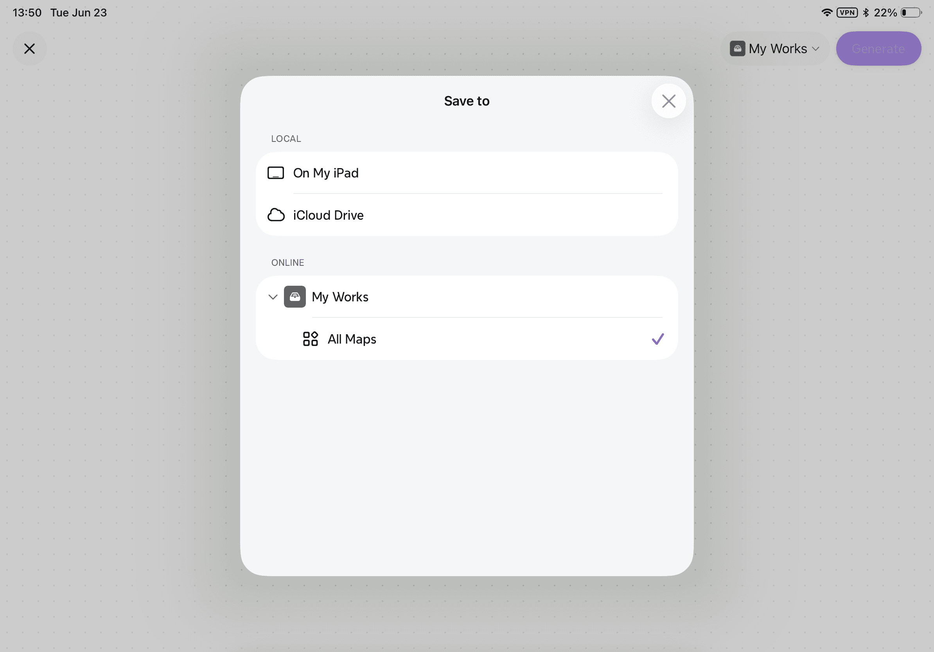Tap the battery indicator icon
This screenshot has width=934, height=652.
911,13
